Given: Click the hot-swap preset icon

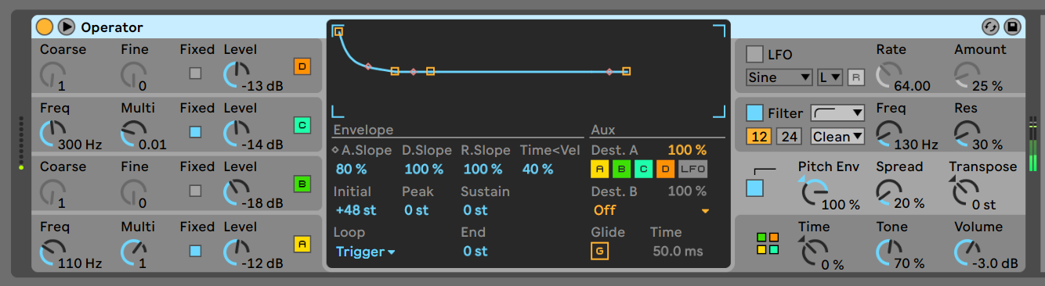Looking at the screenshot, I should coord(991,27).
